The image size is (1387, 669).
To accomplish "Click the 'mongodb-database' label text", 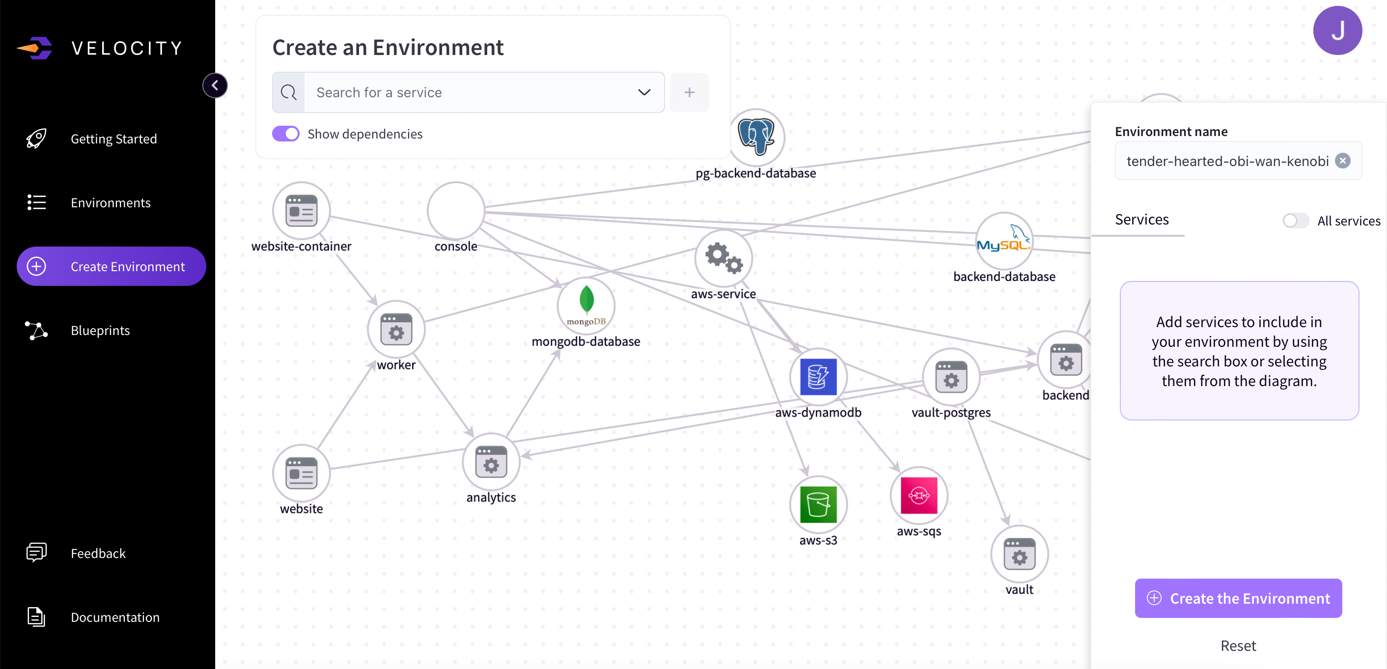I will [586, 341].
